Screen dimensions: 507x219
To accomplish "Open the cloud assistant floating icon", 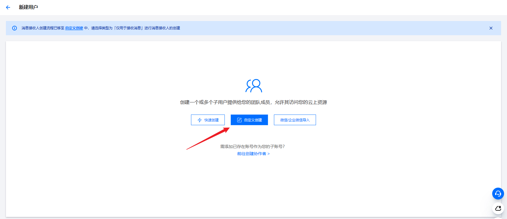I will 498,208.
